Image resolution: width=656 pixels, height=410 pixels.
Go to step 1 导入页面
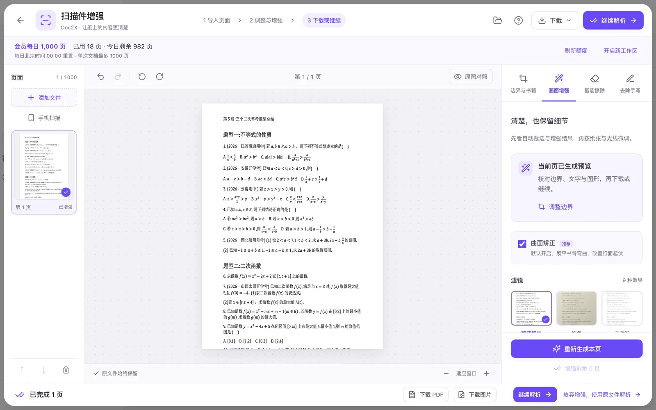pos(216,20)
